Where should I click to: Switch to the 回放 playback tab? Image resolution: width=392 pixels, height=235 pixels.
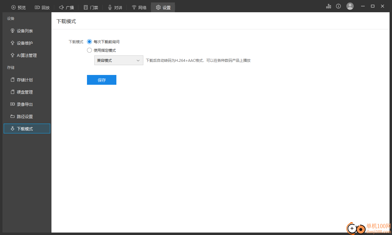pyautogui.click(x=42, y=7)
